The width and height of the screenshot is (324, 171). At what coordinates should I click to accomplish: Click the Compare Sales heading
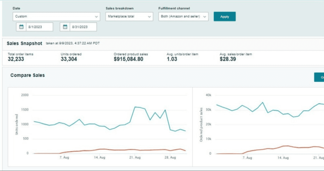(28, 75)
